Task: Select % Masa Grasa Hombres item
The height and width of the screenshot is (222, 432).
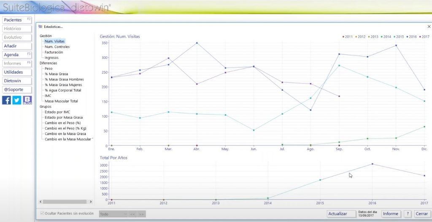Action: tap(64, 79)
